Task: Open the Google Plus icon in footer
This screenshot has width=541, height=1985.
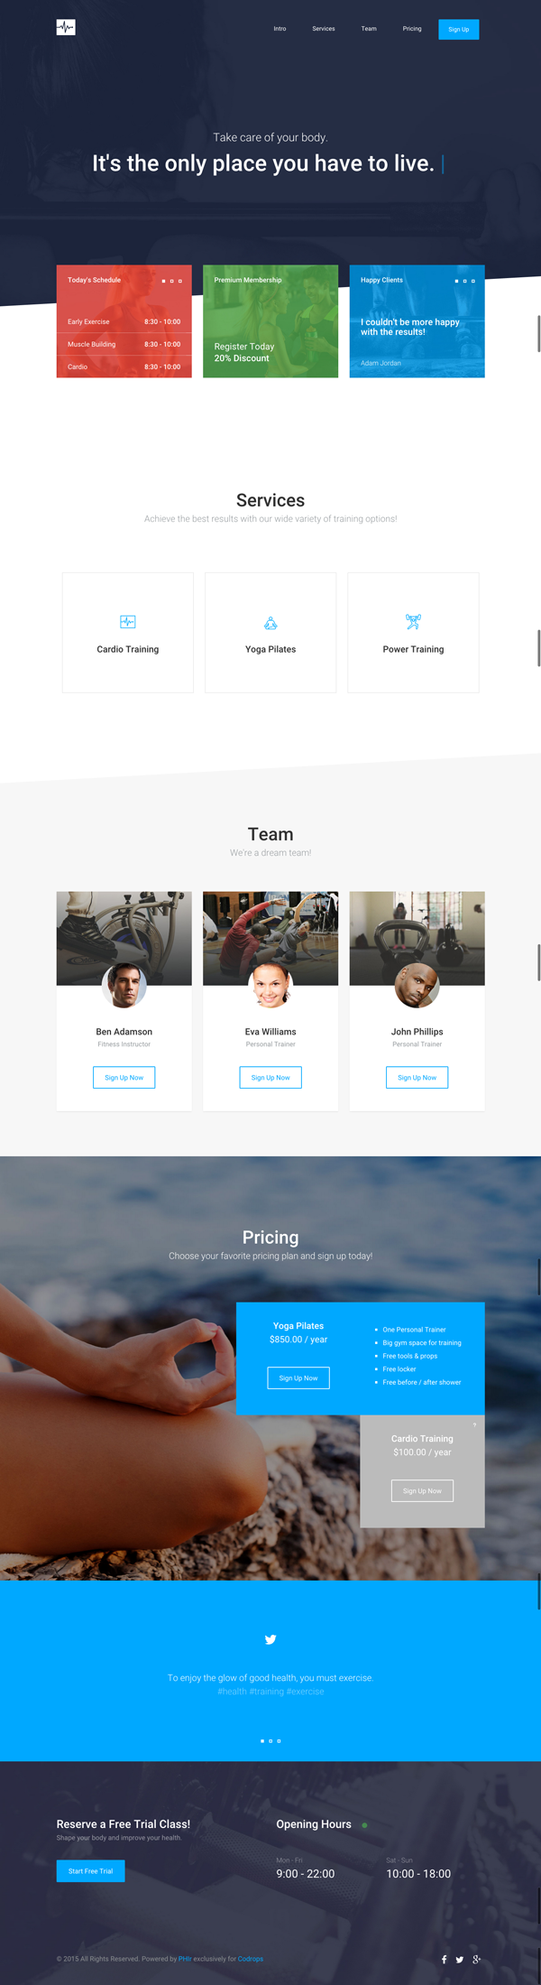Action: coord(476,1959)
